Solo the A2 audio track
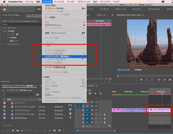The image size is (173, 134). 100,119
